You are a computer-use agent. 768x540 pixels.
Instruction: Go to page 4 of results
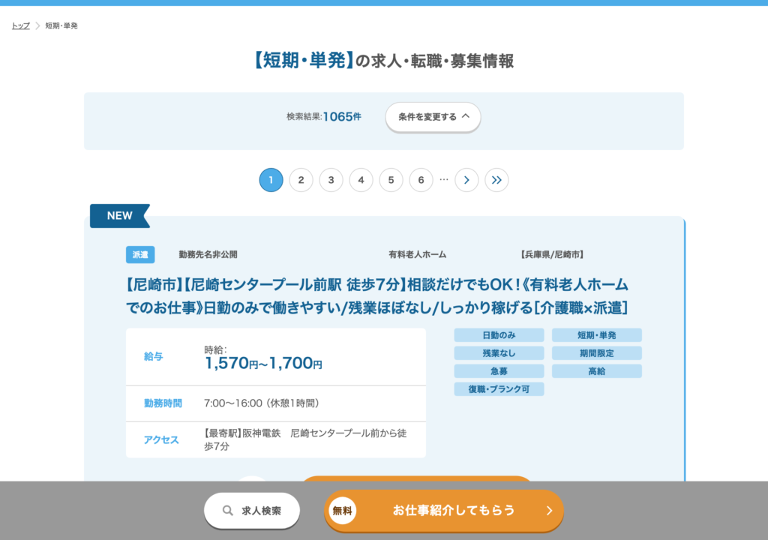click(x=361, y=180)
